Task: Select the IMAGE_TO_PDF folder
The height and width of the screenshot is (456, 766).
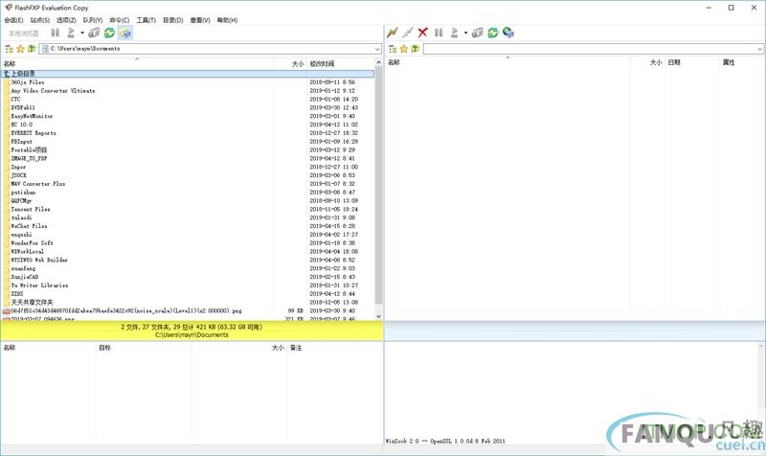Action: point(188,158)
